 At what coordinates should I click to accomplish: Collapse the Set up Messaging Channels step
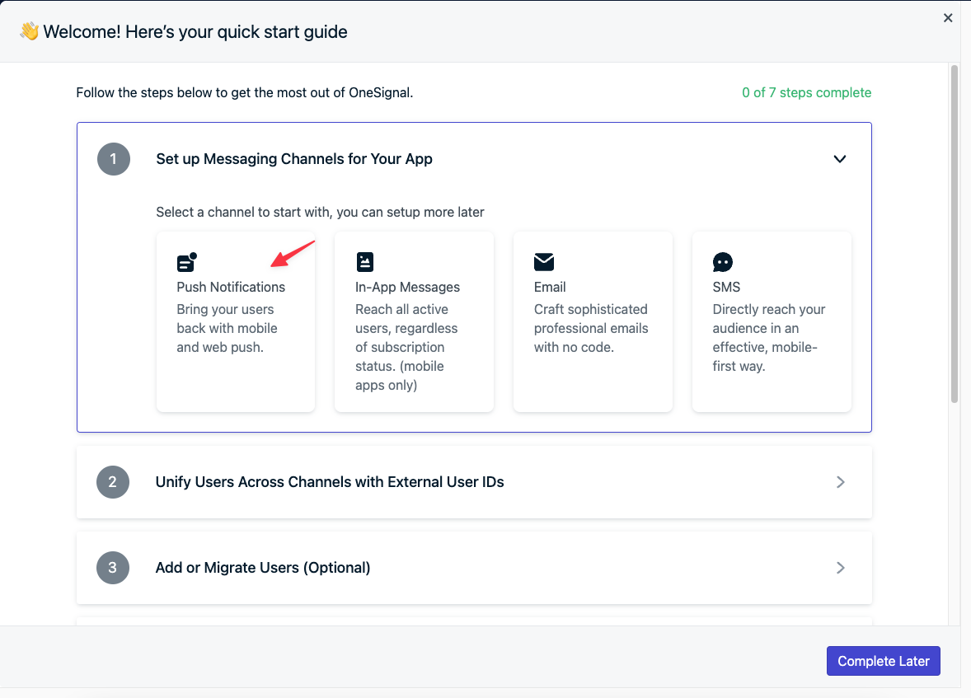[x=840, y=159]
